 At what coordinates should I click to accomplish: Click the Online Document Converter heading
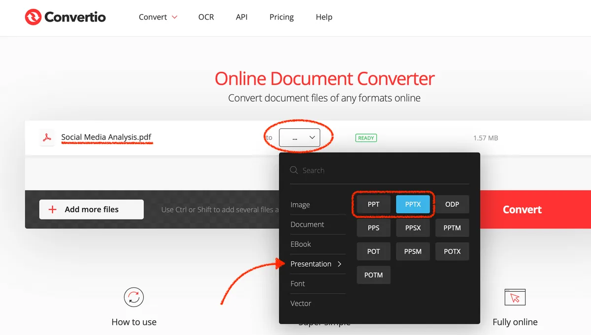pyautogui.click(x=325, y=79)
